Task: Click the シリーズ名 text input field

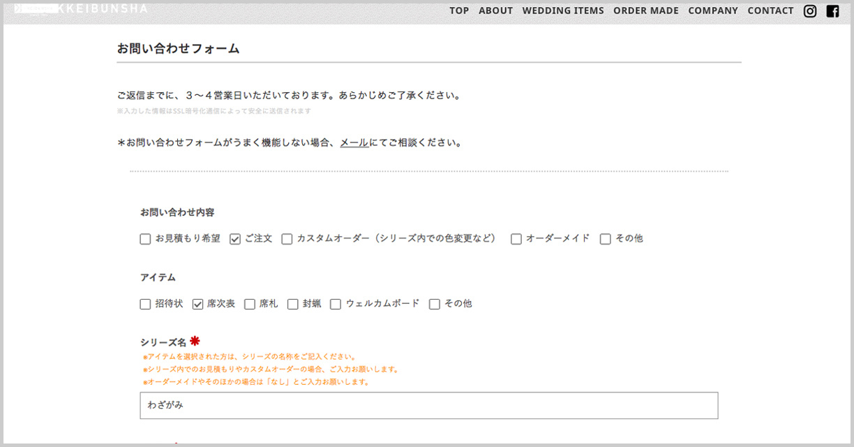Action: 428,405
